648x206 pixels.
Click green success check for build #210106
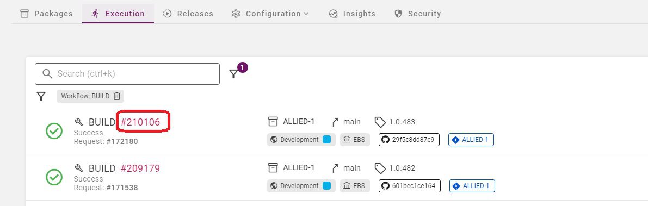(x=54, y=132)
